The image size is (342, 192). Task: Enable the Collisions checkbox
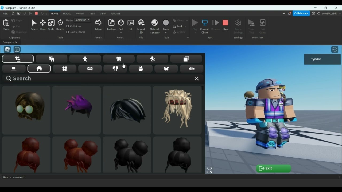[x=68, y=26]
